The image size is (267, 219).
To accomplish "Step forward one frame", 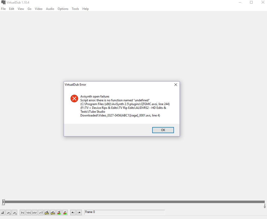I will [x=35, y=212].
